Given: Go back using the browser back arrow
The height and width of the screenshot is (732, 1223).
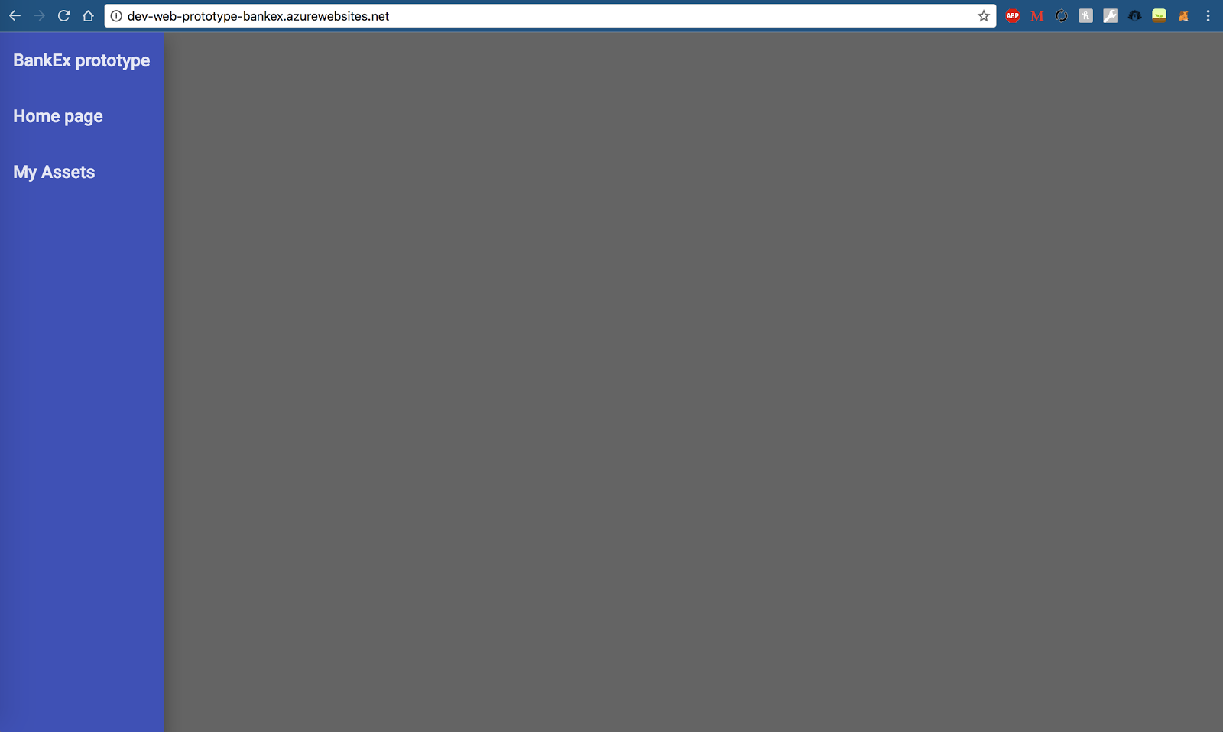Looking at the screenshot, I should pos(15,15).
